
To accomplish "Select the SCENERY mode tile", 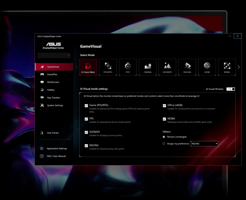I will [167, 67].
